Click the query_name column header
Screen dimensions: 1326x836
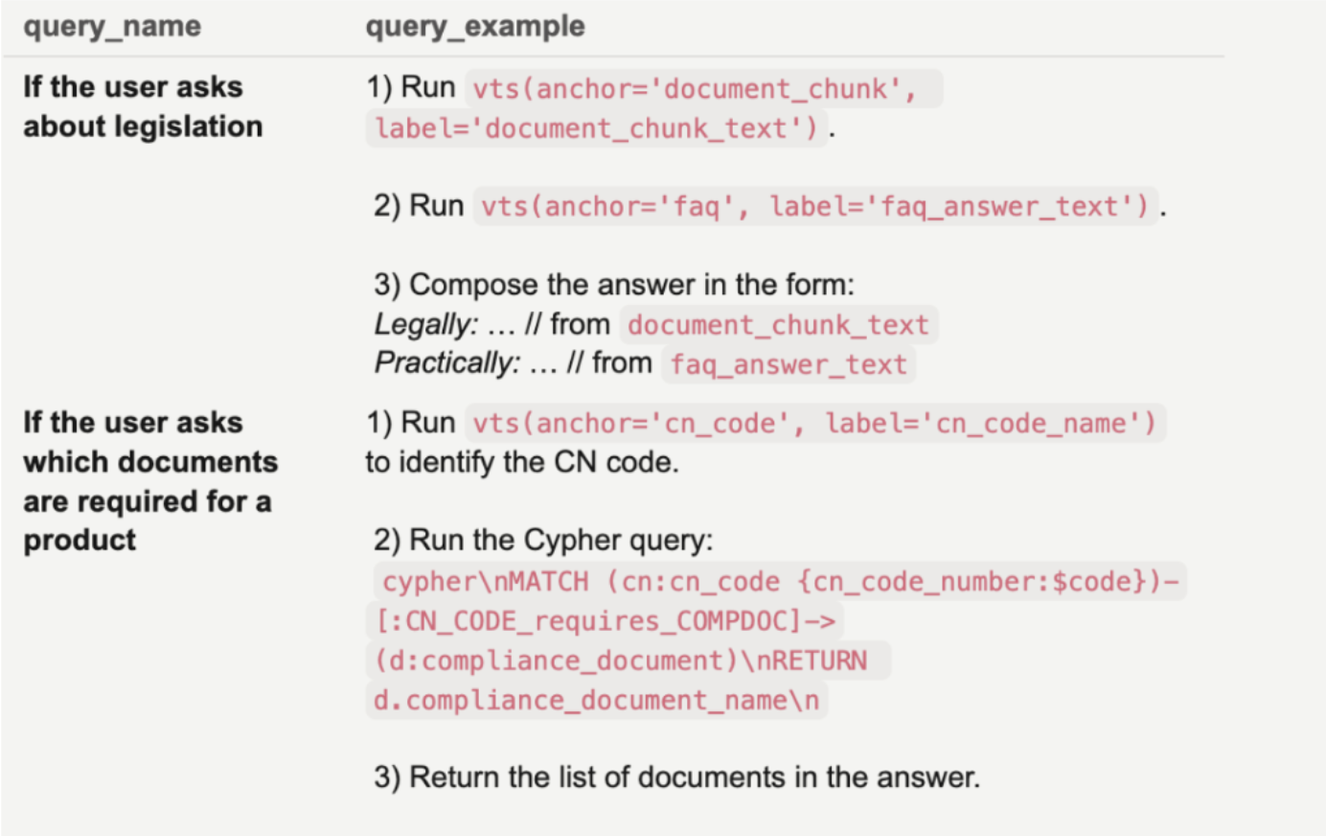coord(112,26)
